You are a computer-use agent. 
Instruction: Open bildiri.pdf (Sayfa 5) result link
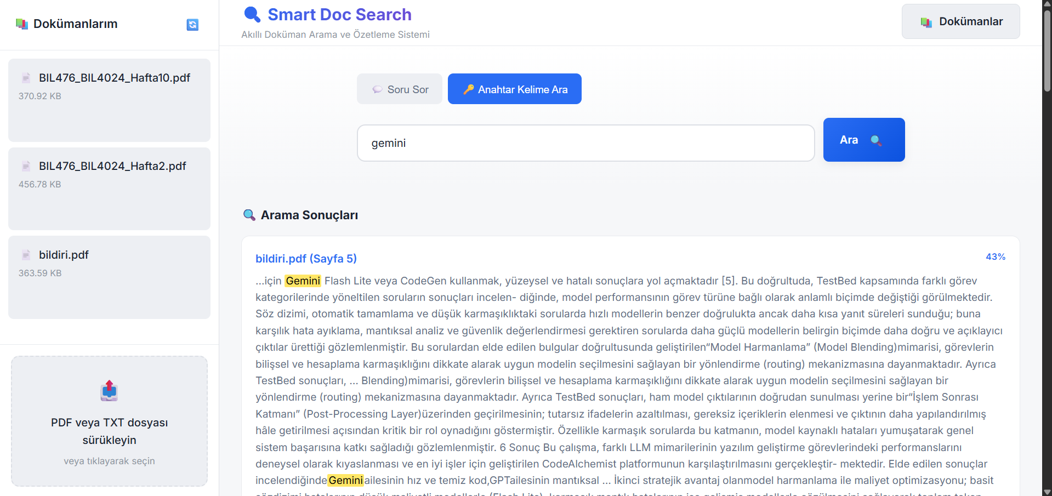pyautogui.click(x=306, y=258)
